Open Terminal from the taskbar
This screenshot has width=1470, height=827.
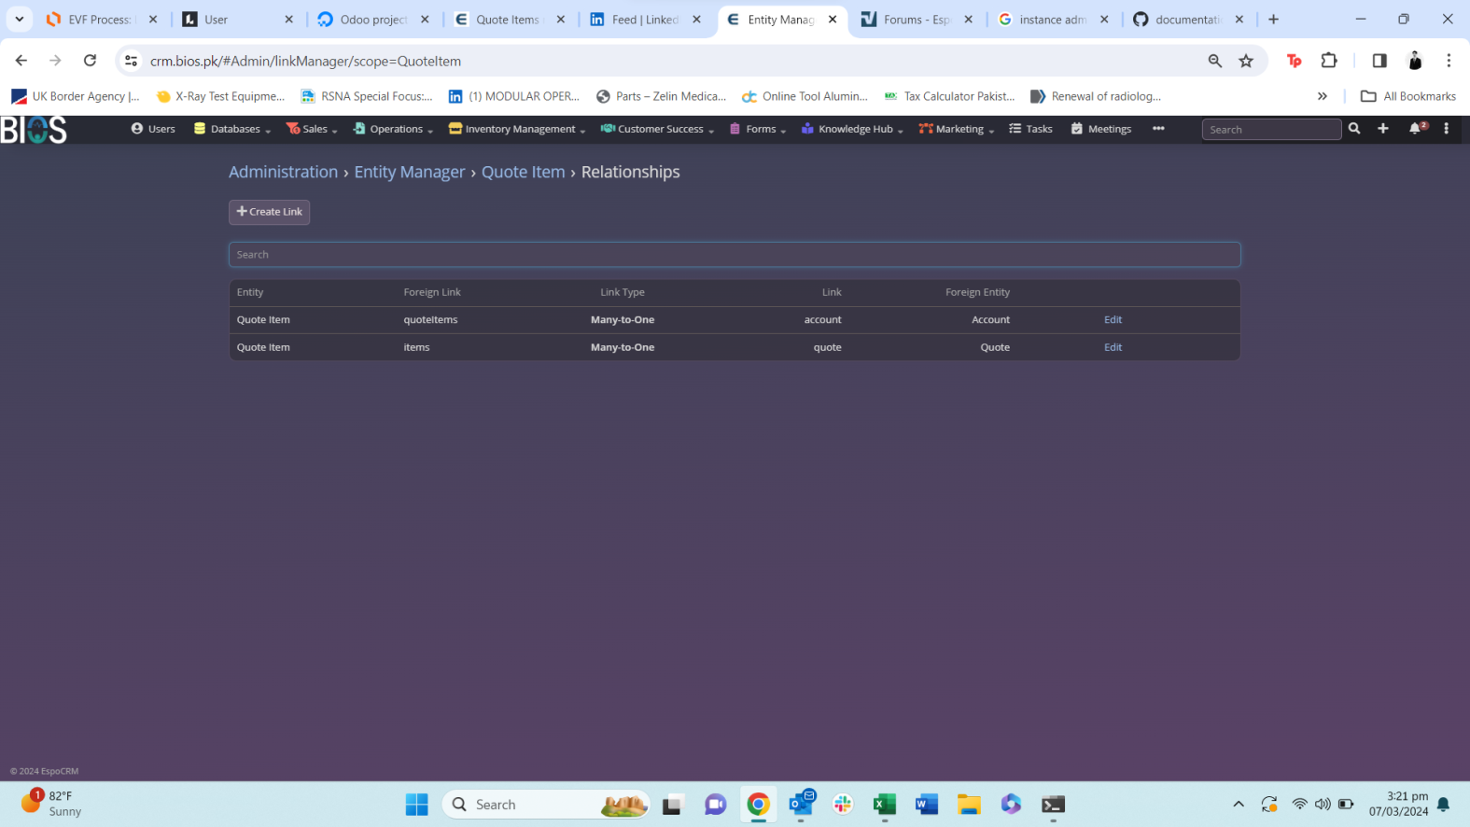coord(1053,805)
